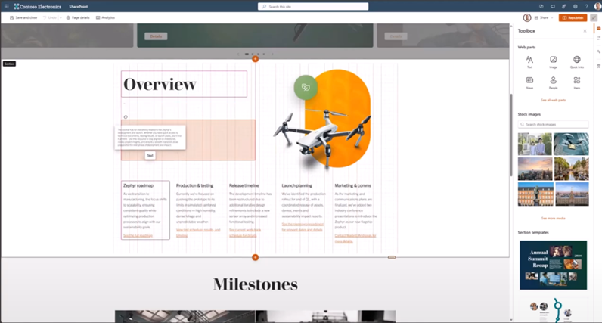Open the SharePoint home link
The image size is (602, 323).
click(79, 7)
